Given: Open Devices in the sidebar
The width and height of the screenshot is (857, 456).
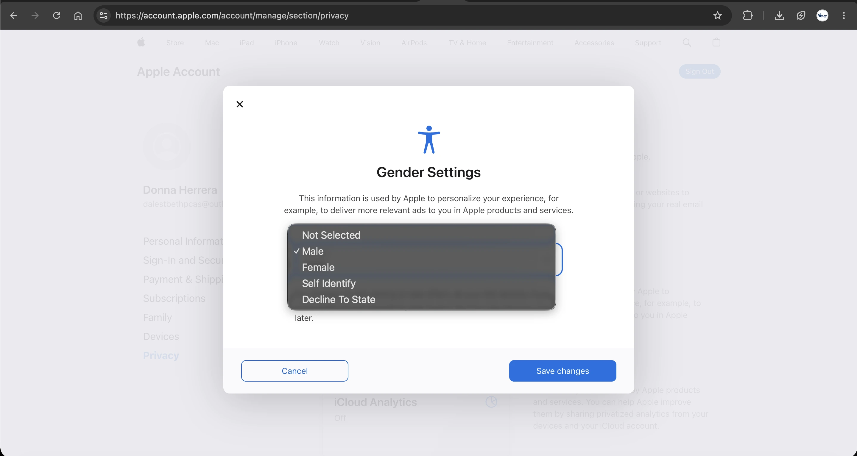Looking at the screenshot, I should click(161, 336).
